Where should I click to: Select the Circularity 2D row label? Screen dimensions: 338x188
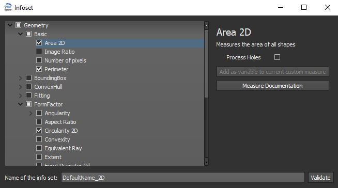(61, 131)
